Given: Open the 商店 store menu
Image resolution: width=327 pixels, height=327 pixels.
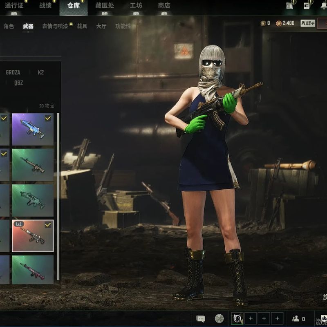Looking at the screenshot, I should (164, 6).
